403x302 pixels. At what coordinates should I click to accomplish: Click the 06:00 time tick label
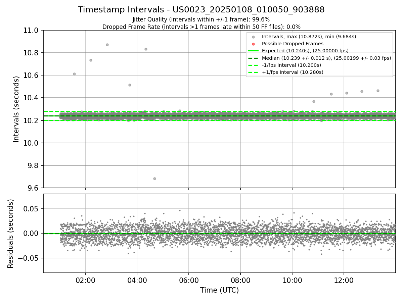189,280
